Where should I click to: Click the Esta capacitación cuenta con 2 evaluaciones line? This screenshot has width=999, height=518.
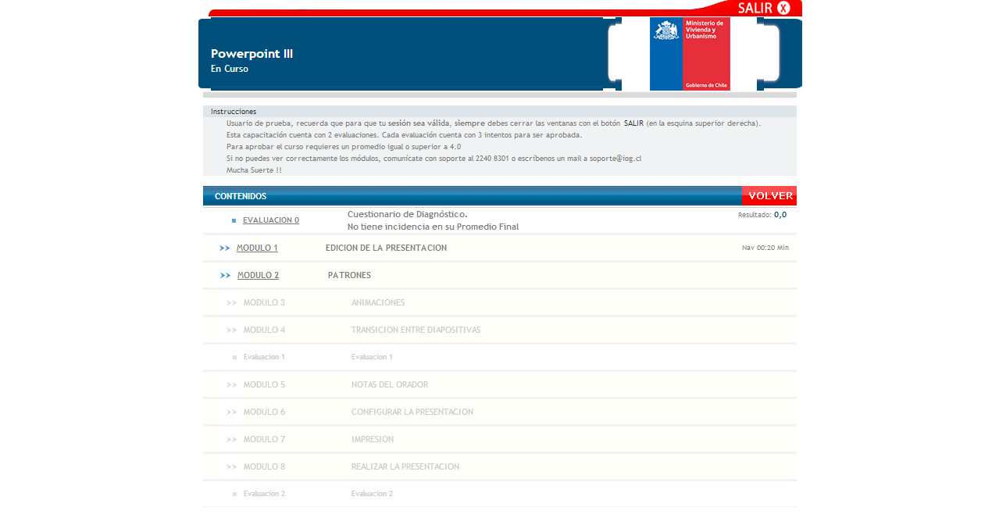coord(404,134)
